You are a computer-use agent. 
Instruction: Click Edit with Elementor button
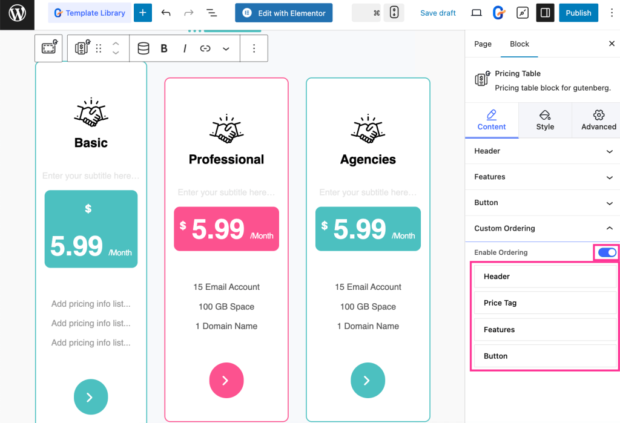tap(283, 13)
